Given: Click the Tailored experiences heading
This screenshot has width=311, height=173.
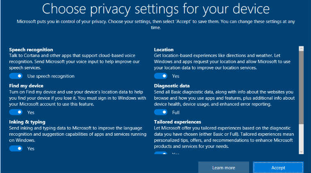Looking at the screenshot, I should pos(177,122).
